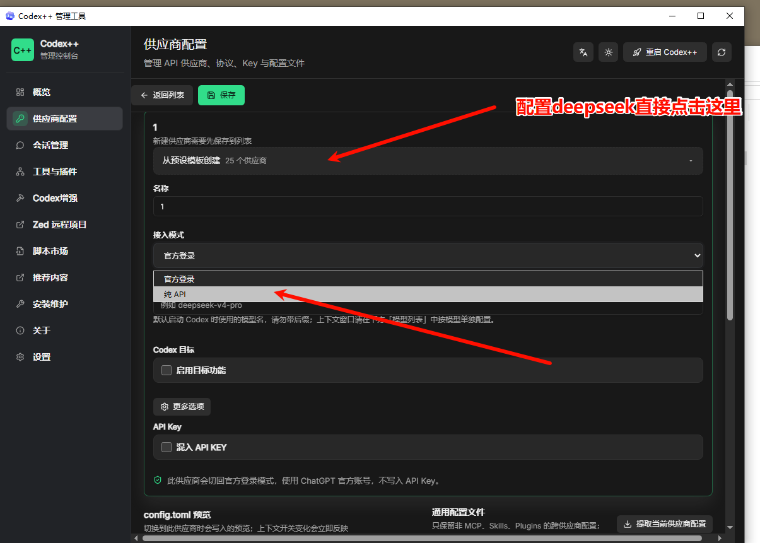This screenshot has height=543, width=760.
Task: Choose 纯 API in the dropdown list
Action: coord(428,295)
